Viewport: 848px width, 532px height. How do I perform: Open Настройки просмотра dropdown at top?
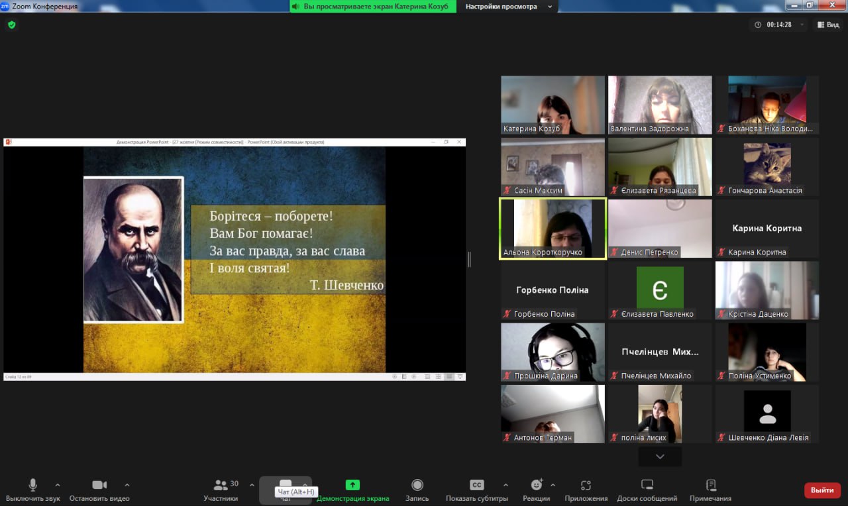pos(509,7)
